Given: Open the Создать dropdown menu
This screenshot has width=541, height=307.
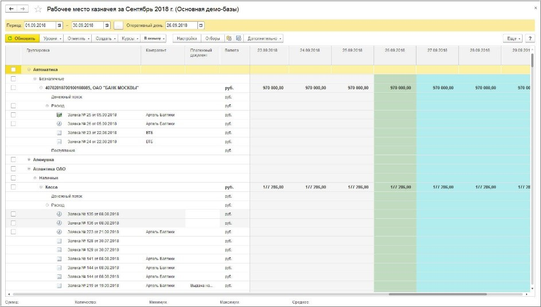Looking at the screenshot, I should (x=104, y=38).
